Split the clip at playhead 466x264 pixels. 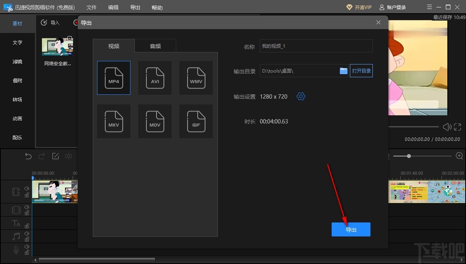coord(69,156)
